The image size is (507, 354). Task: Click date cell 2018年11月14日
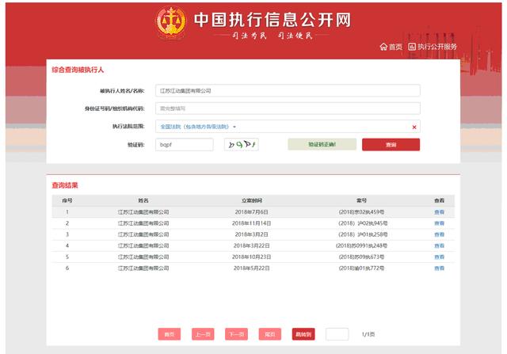[x=252, y=223]
